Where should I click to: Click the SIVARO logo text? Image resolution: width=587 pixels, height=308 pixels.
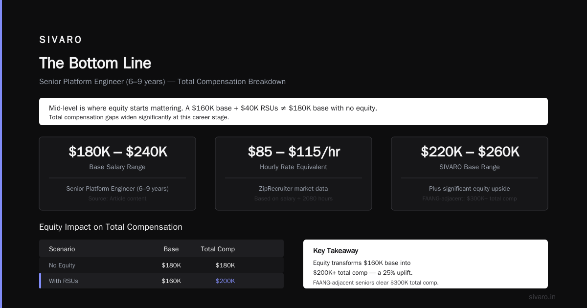click(x=61, y=40)
